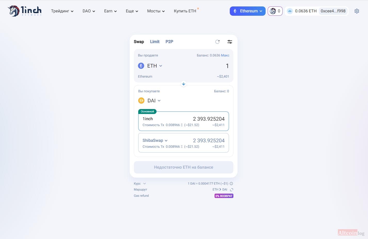Image resolution: width=368 pixels, height=239 pixels.
Task: Open ETH sell token selector
Action: coord(150,66)
